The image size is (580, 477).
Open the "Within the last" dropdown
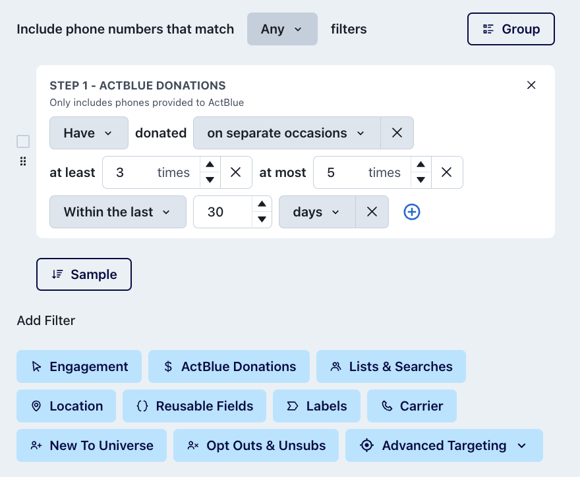point(117,212)
